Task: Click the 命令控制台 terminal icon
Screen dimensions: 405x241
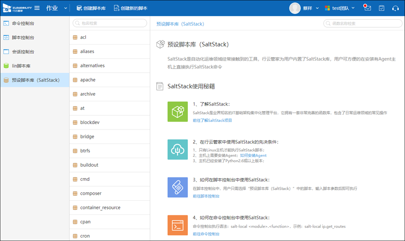Action: (x=6, y=23)
